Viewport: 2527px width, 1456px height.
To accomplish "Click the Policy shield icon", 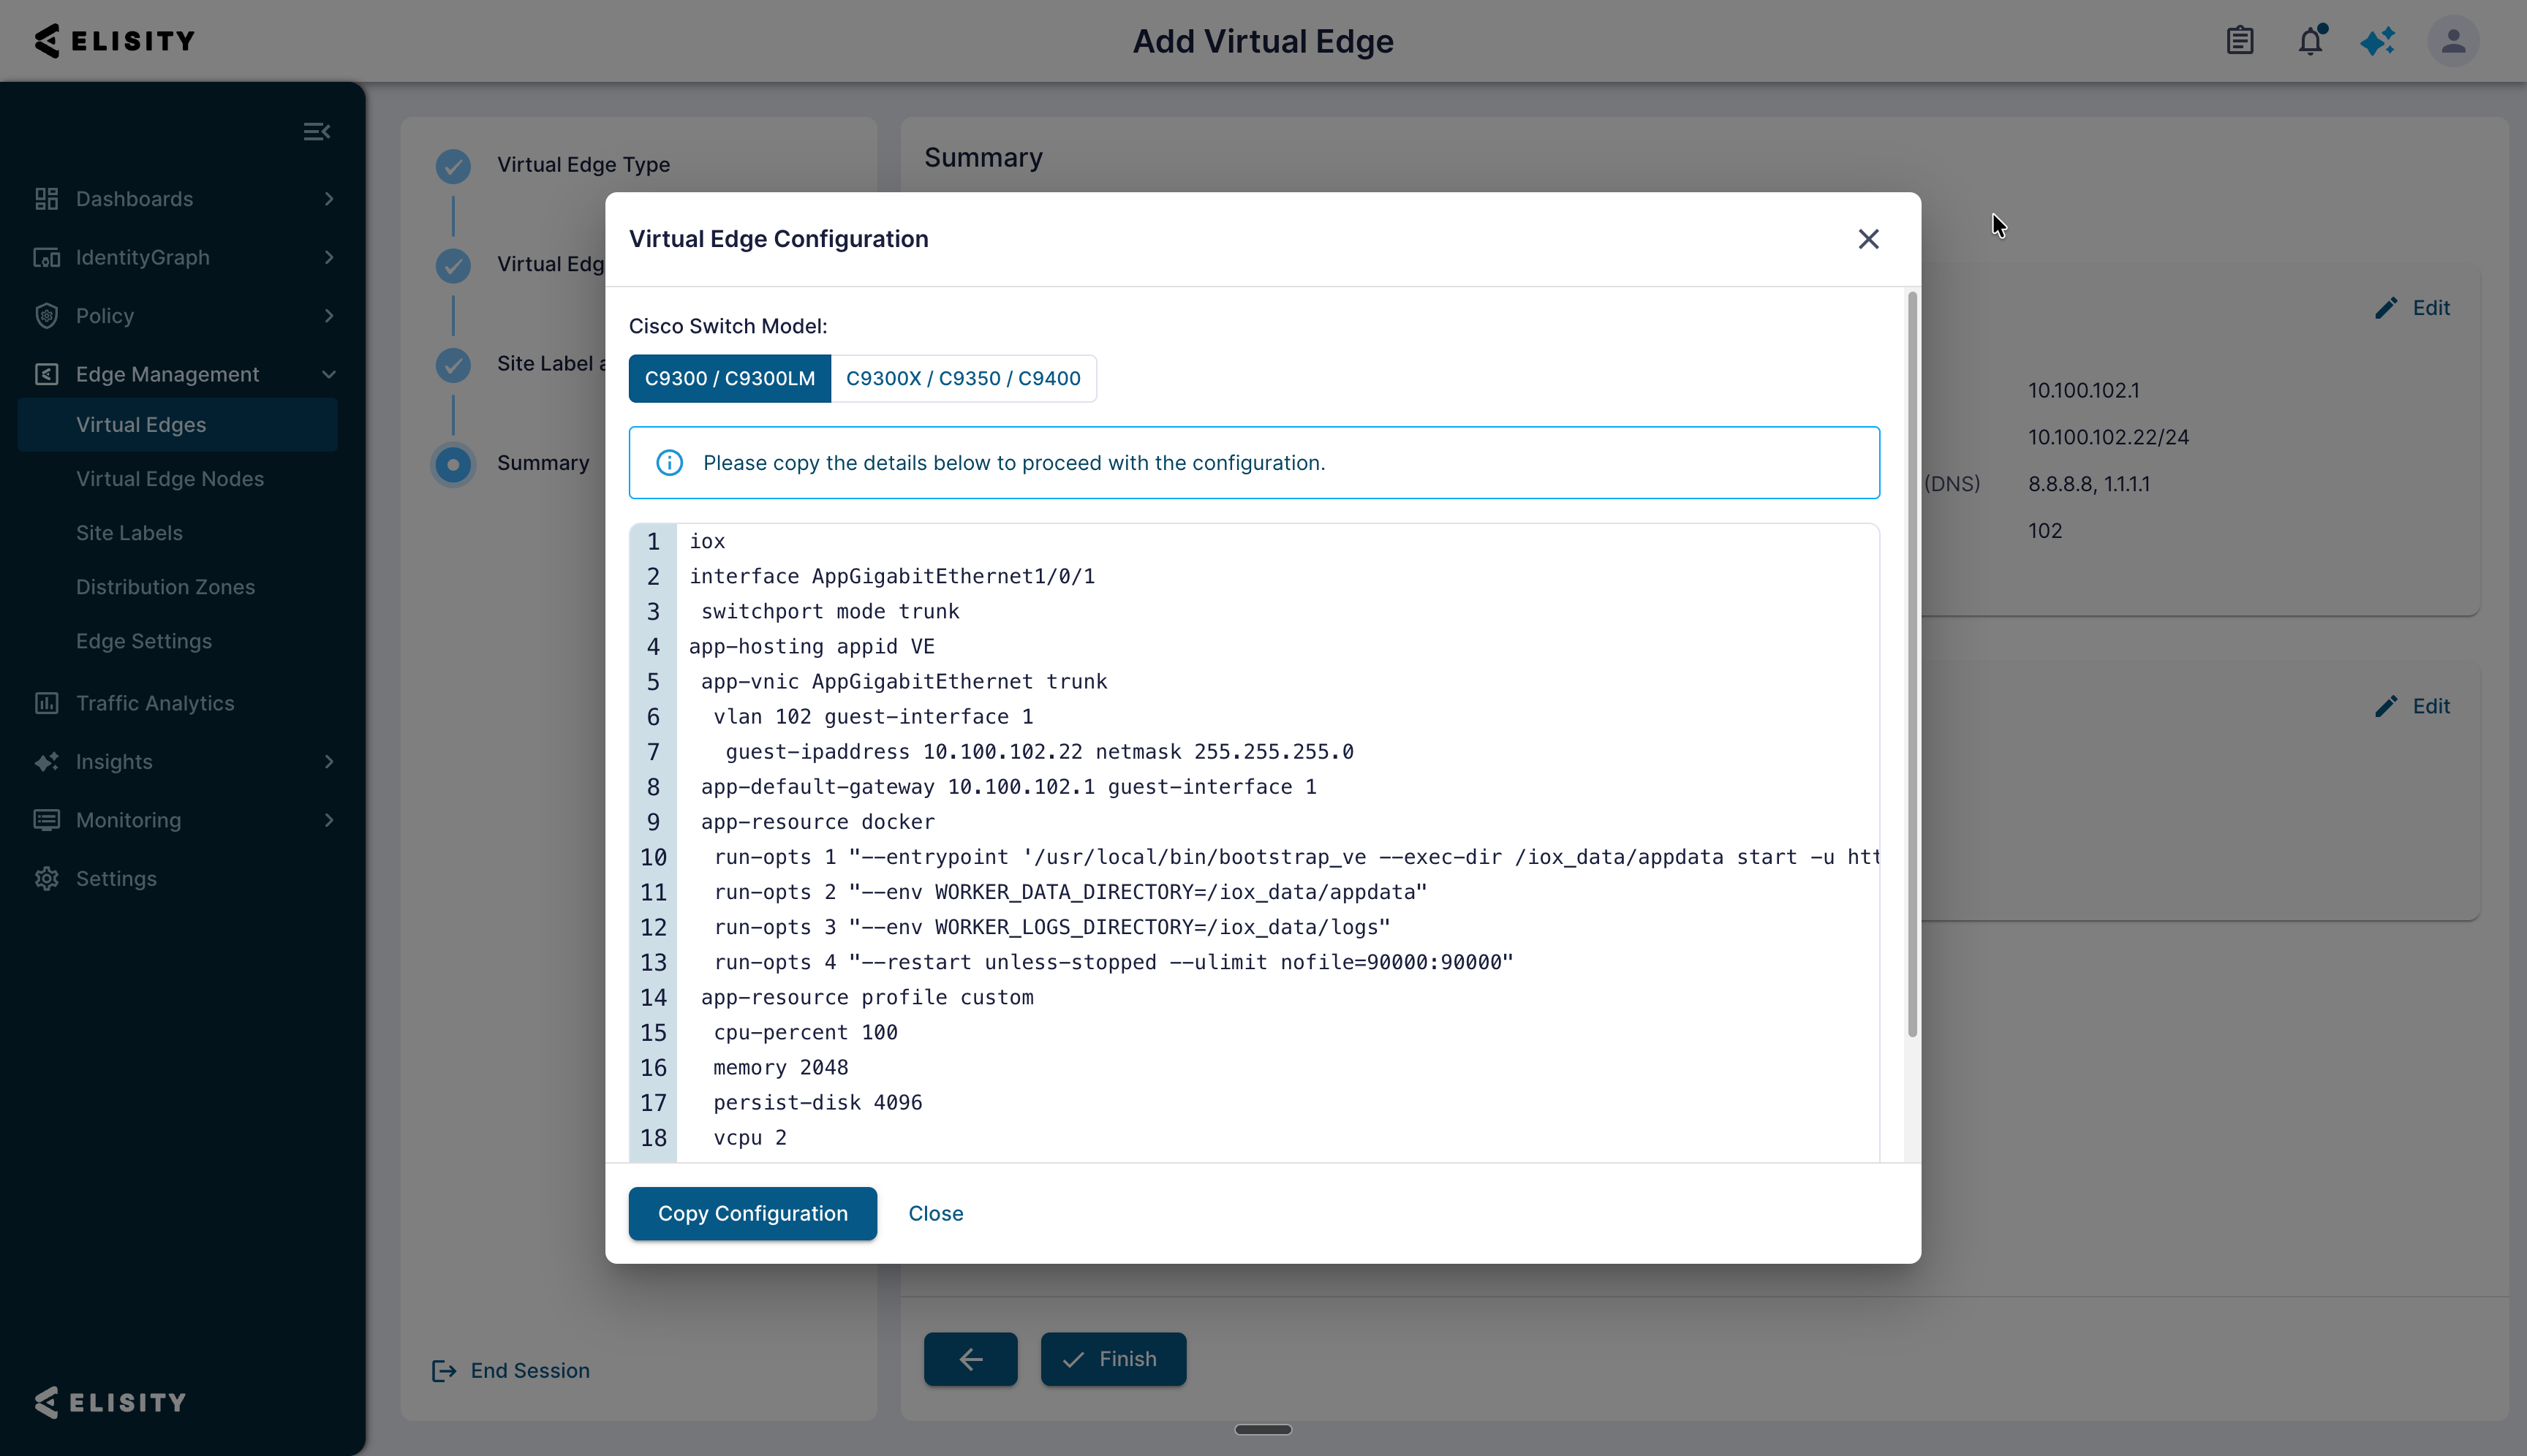I will coord(46,315).
